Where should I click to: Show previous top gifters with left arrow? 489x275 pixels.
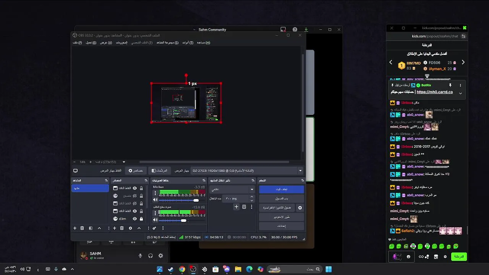(x=391, y=62)
